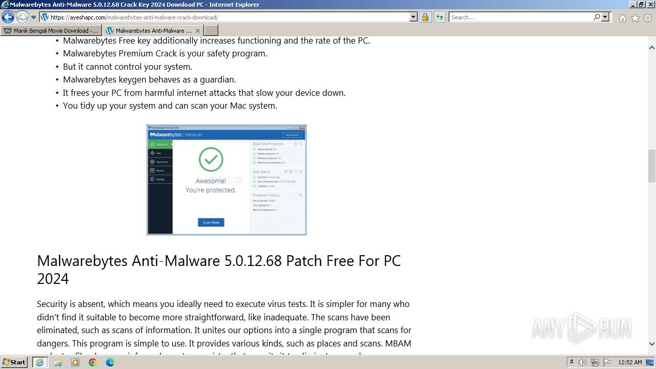Click the Malwarebytes Premium screenshot image
Screen dimensions: 656x369
[227, 180]
